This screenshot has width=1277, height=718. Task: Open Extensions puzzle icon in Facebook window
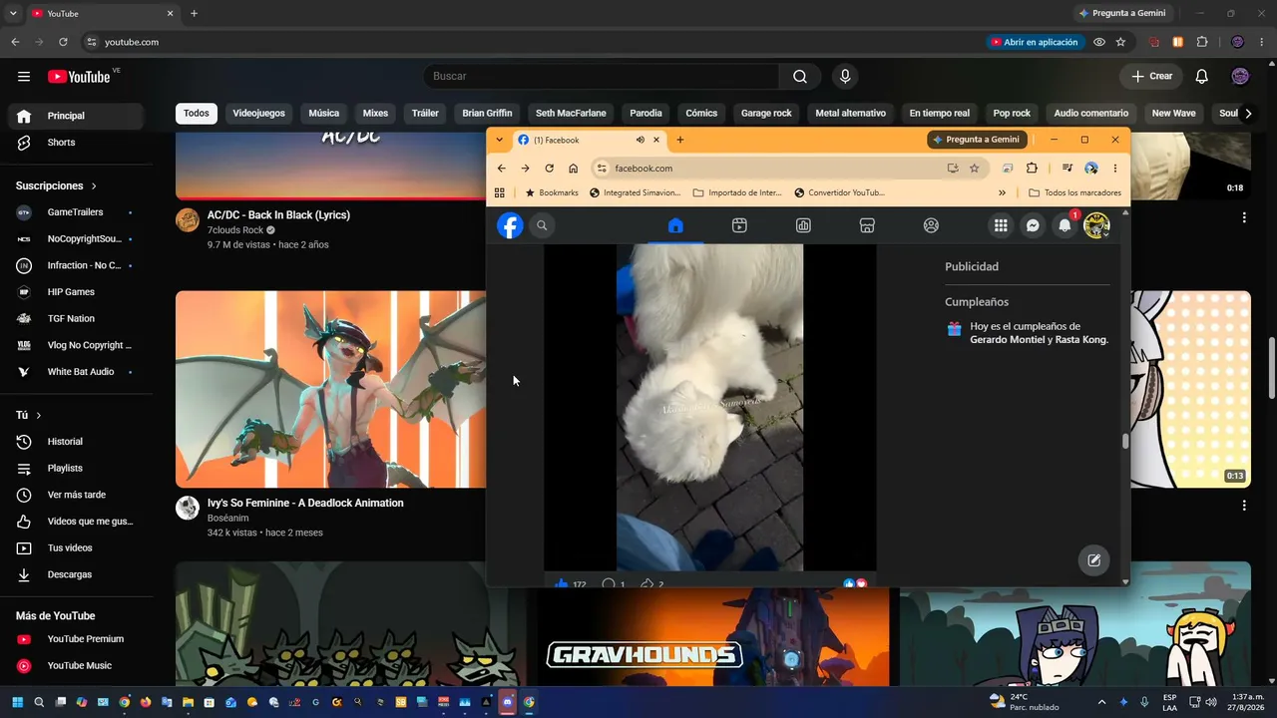click(x=1032, y=169)
